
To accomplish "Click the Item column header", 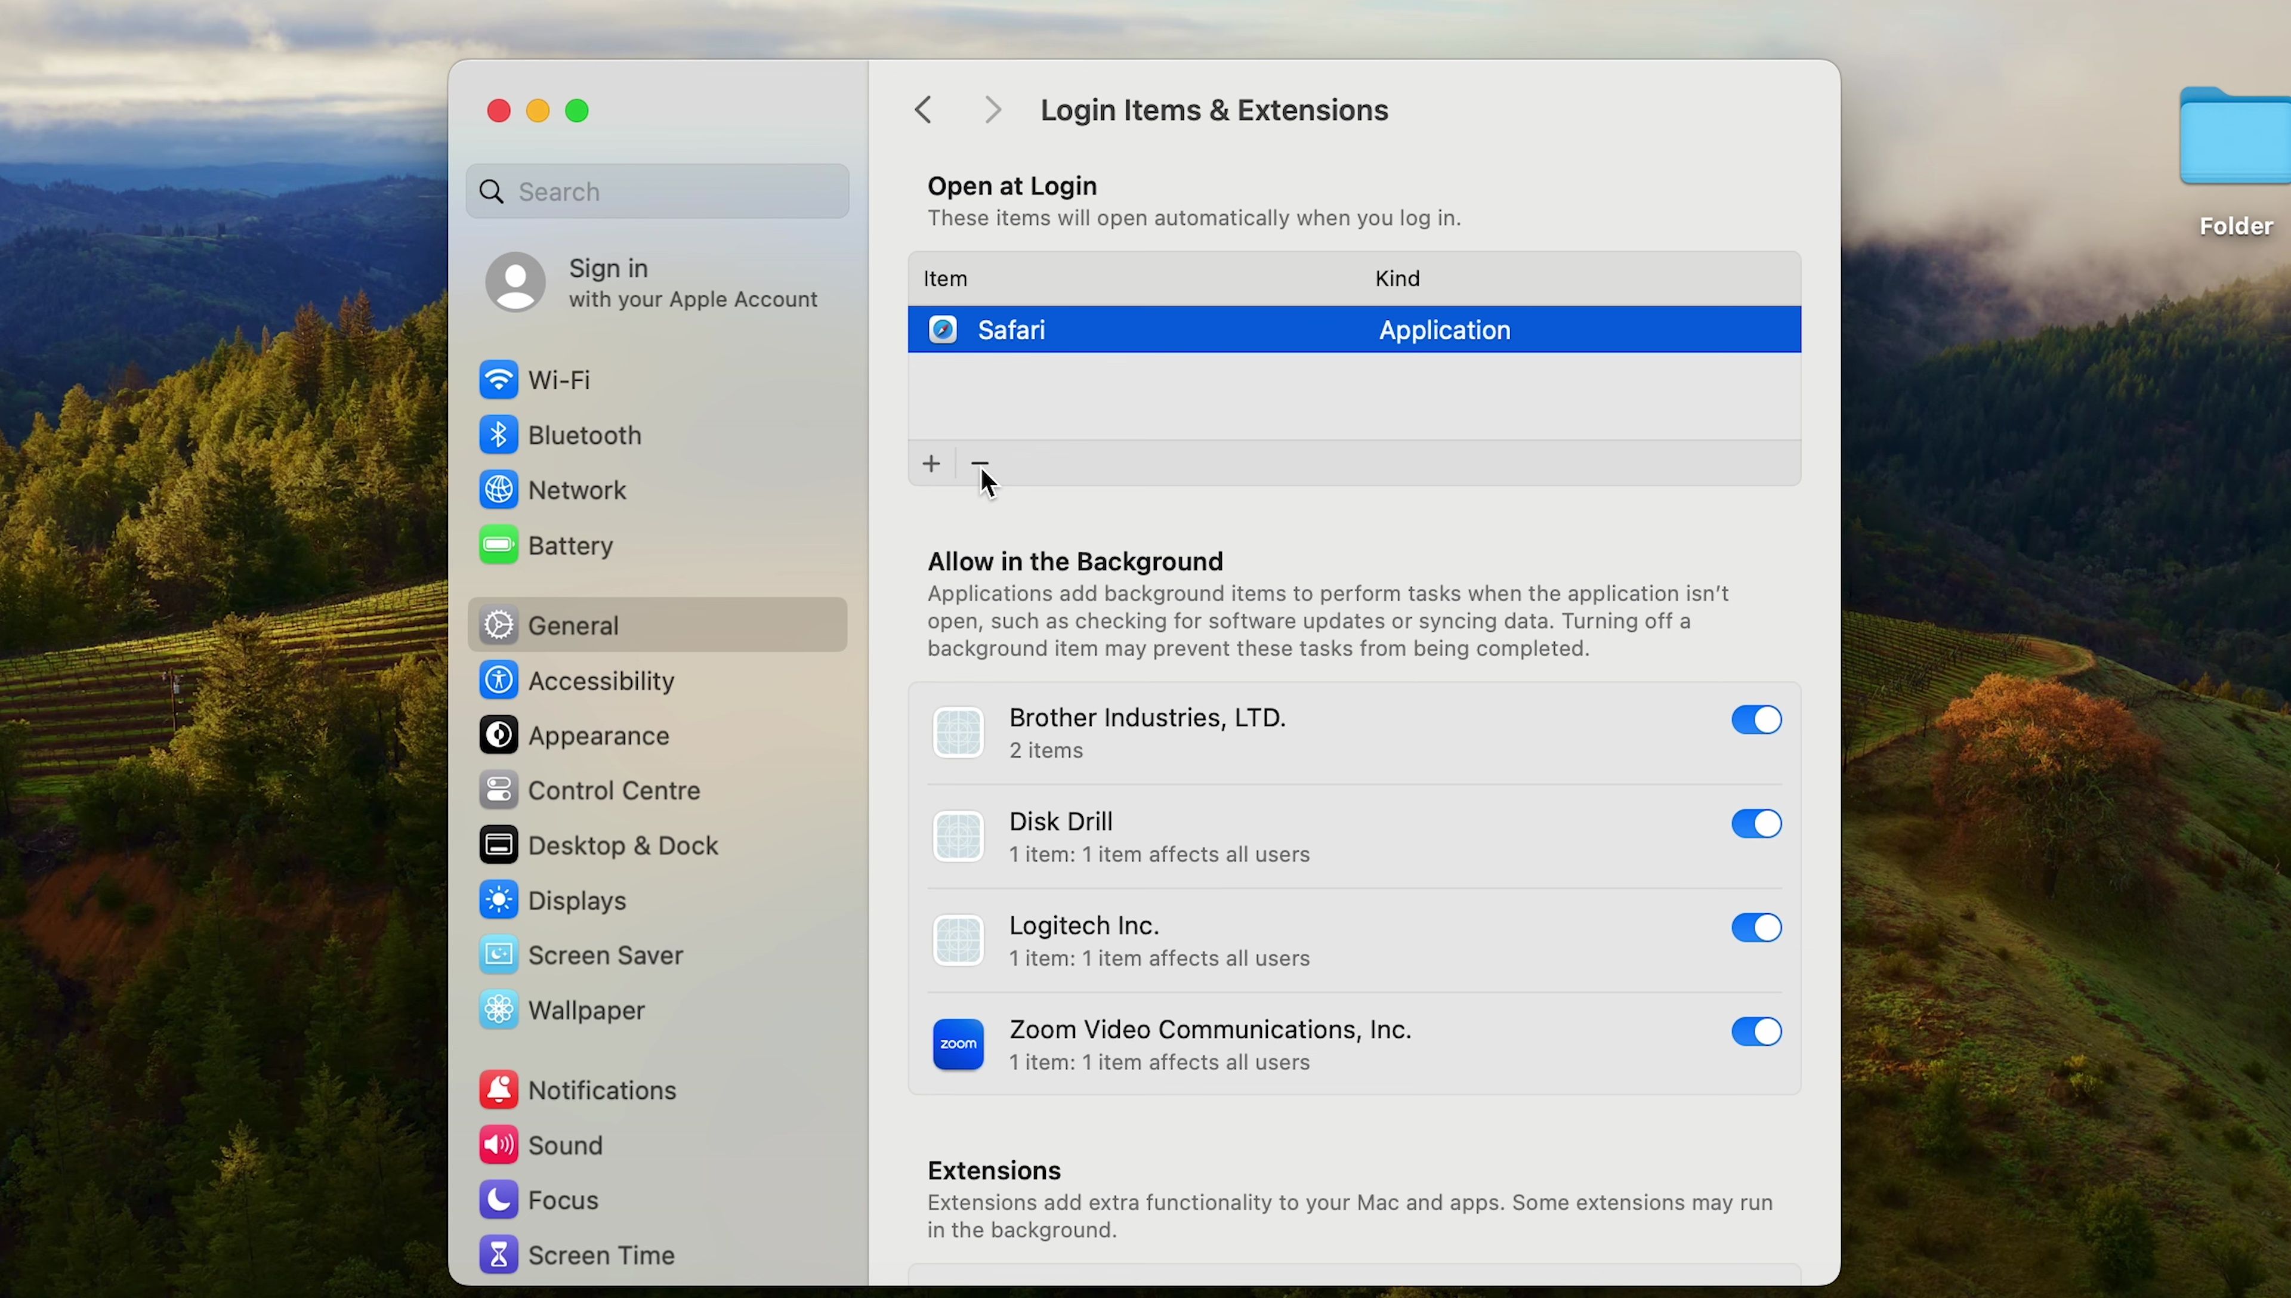I will 946,279.
